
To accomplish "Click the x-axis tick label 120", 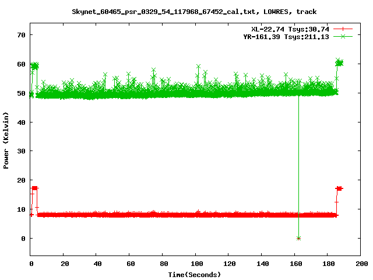I will pyautogui.click(x=230, y=264).
